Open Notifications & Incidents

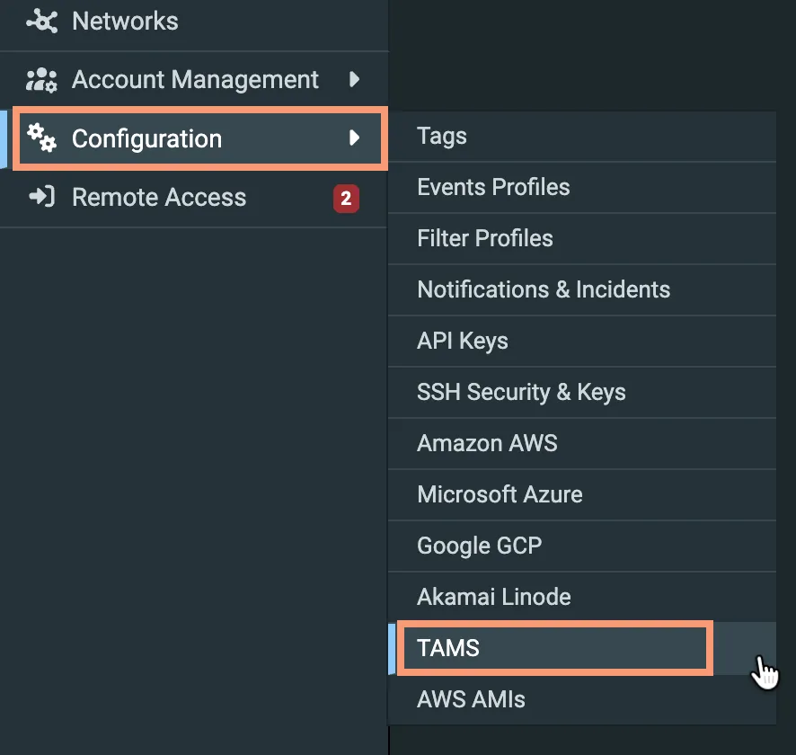pos(582,290)
